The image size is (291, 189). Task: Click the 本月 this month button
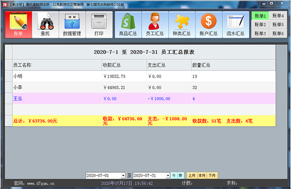coord(202,175)
